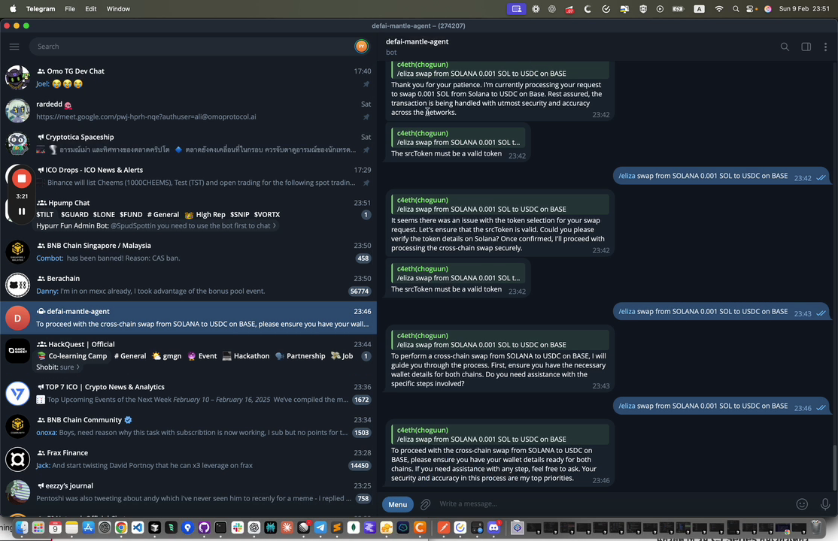Open the bot Menu button
Screen dimensions: 838x541
[398, 504]
